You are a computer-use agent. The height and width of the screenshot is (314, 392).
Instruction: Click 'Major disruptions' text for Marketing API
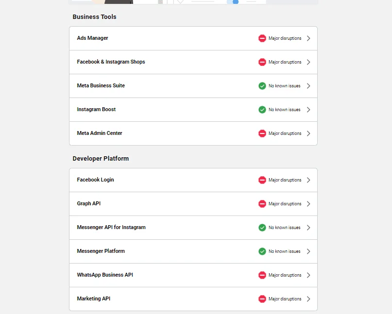click(x=285, y=299)
